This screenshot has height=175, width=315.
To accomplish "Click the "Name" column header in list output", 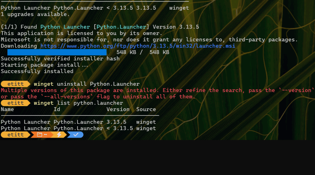I will (x=7, y=109).
